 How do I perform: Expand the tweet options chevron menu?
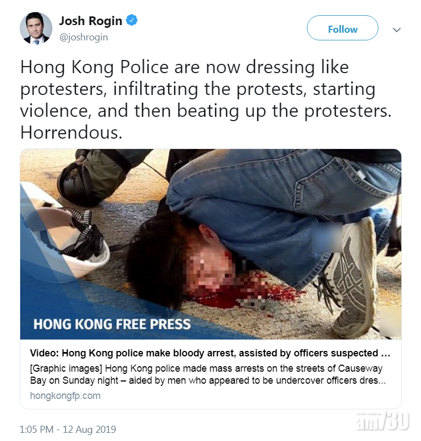point(396,29)
